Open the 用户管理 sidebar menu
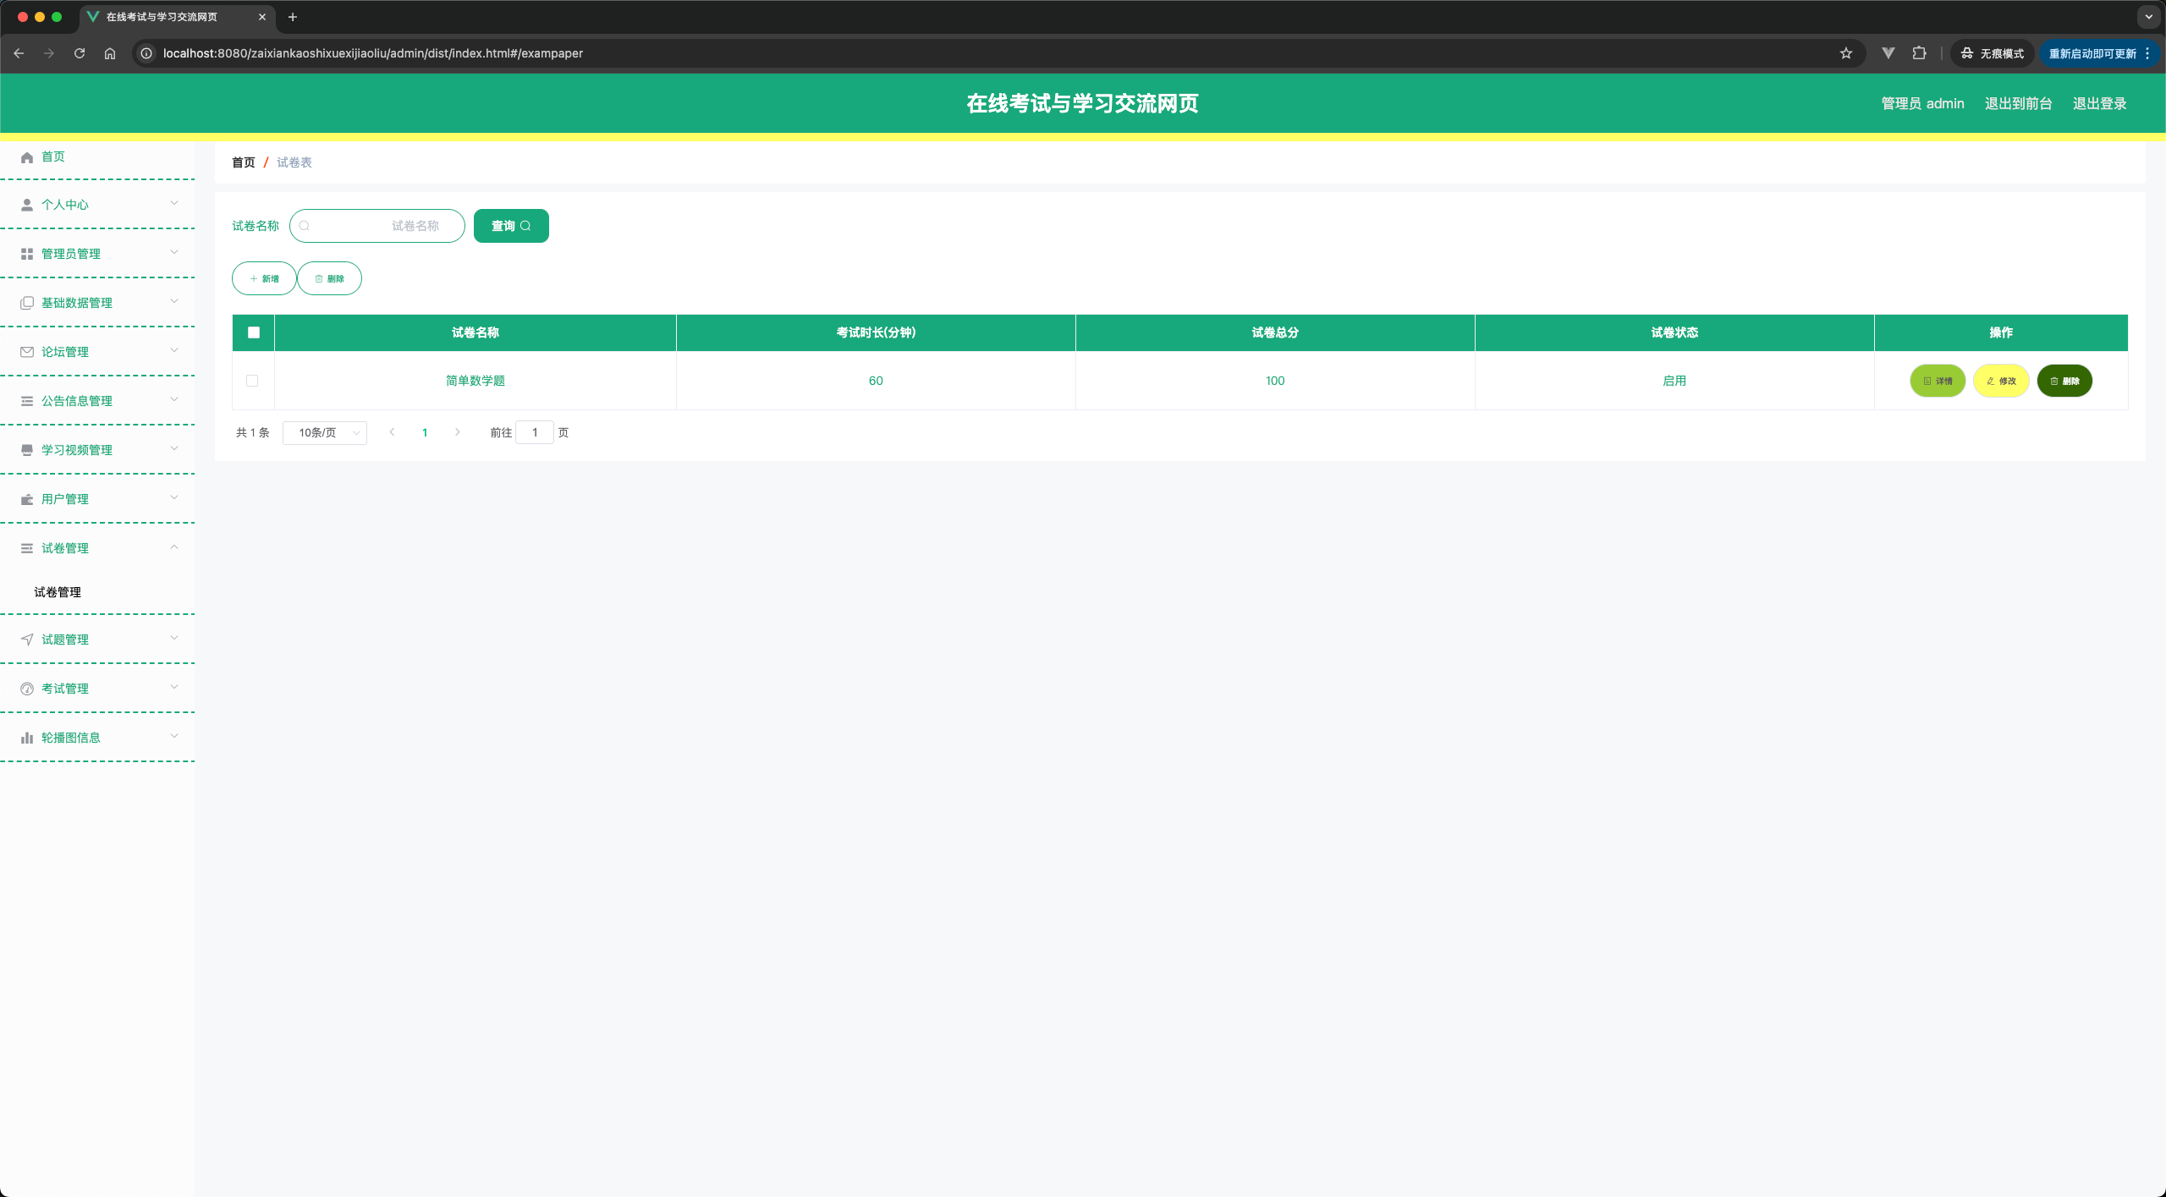2166x1197 pixels. click(x=97, y=499)
